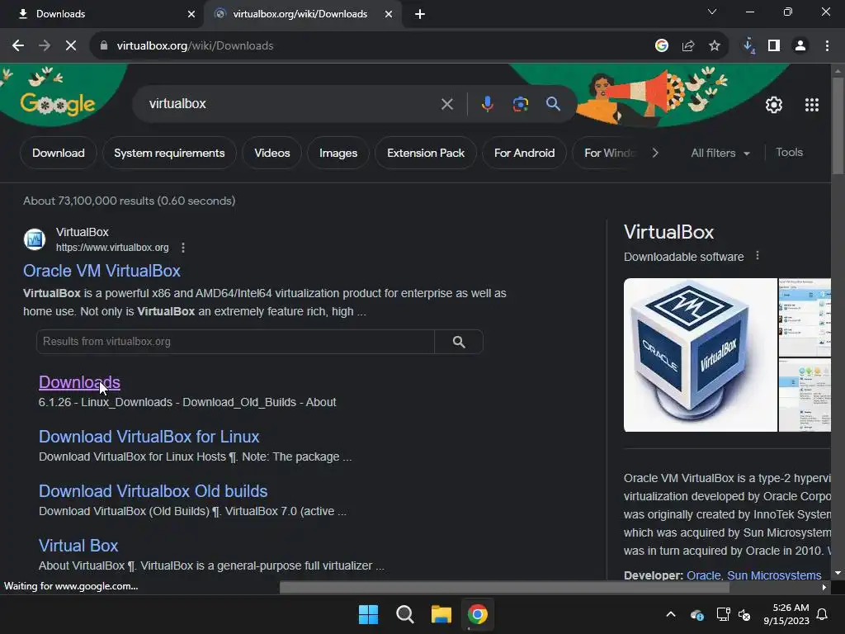
Task: Open Download VirtualBox for Linux link
Action: coord(149,437)
